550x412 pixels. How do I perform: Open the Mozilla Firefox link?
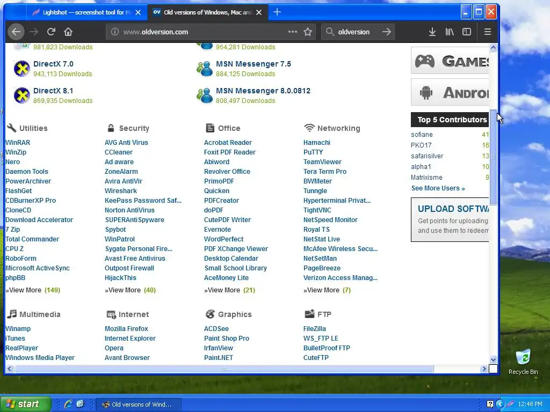tap(126, 329)
